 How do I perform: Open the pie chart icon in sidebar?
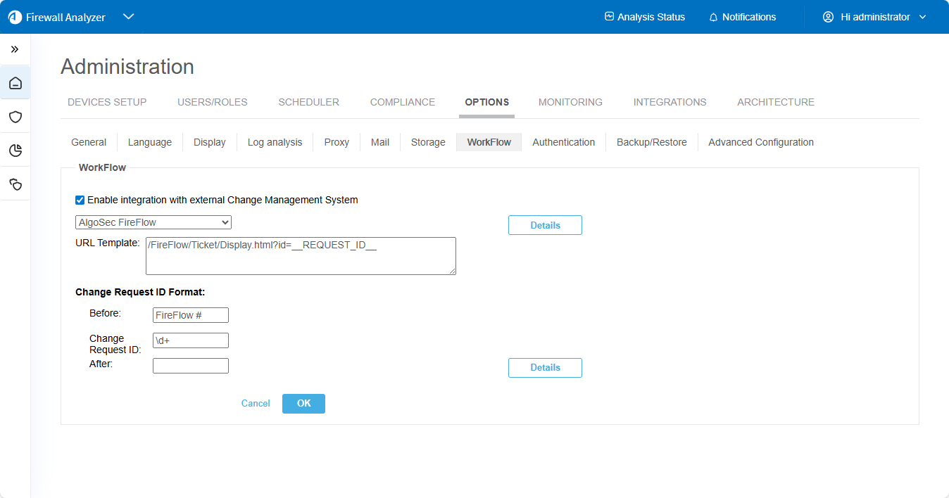15,151
